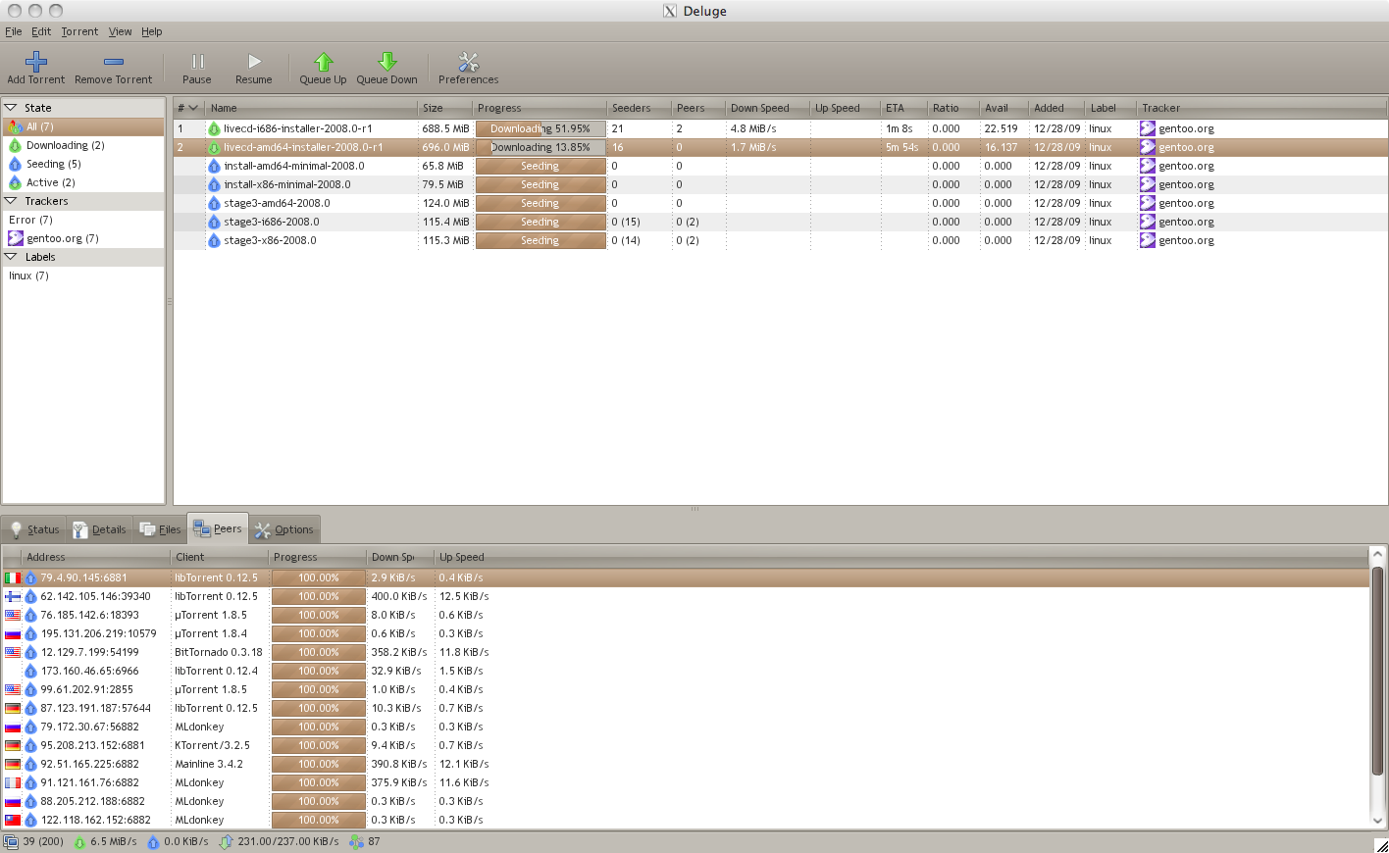This screenshot has height=853, width=1389.
Task: Click the Taiwan flag for peer 122.118.162.152
Action: pos(13,820)
